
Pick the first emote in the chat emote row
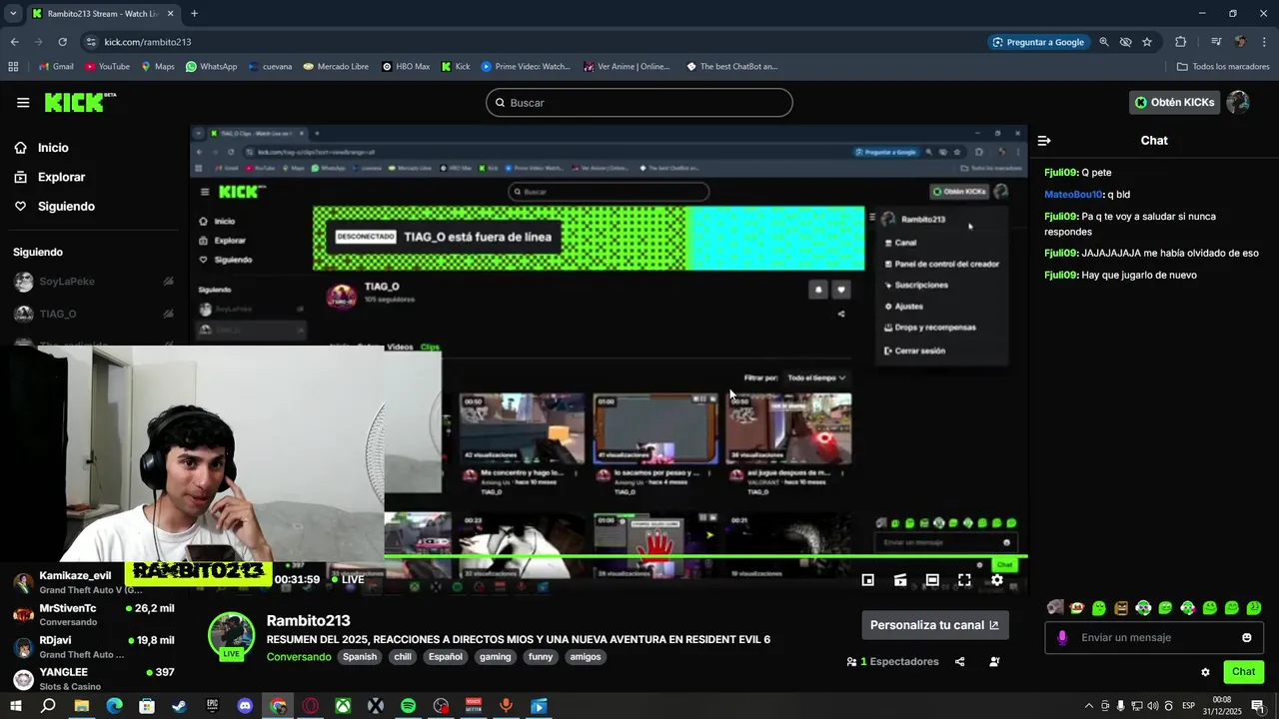tap(1055, 607)
